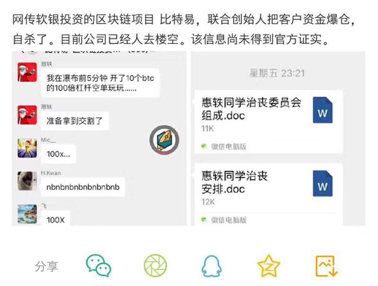Screen dimensions: 378x286
Task: Share to QZone star icon
Action: pyautogui.click(x=269, y=266)
